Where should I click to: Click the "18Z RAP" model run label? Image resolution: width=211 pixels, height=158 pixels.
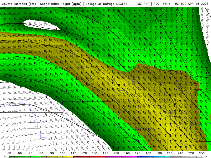pyautogui.click(x=143, y=4)
